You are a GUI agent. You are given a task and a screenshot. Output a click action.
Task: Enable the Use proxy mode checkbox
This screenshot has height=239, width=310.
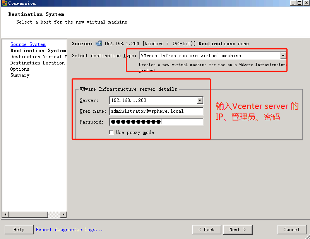(x=111, y=132)
